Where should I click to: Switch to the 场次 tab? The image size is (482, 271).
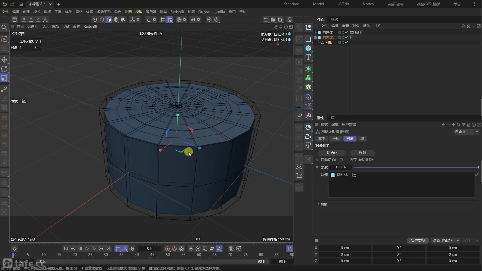[x=334, y=19]
